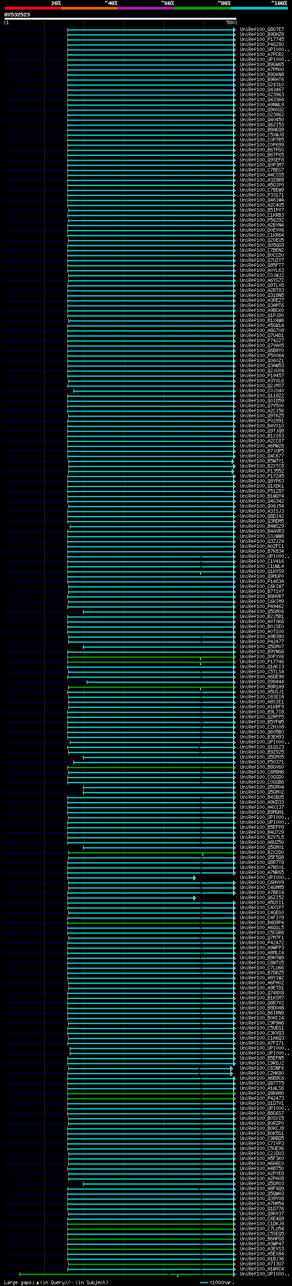The height and width of the screenshot is (1286, 292).
Task: Select the UniRef100_C1V416 label
Action: [x=262, y=561]
